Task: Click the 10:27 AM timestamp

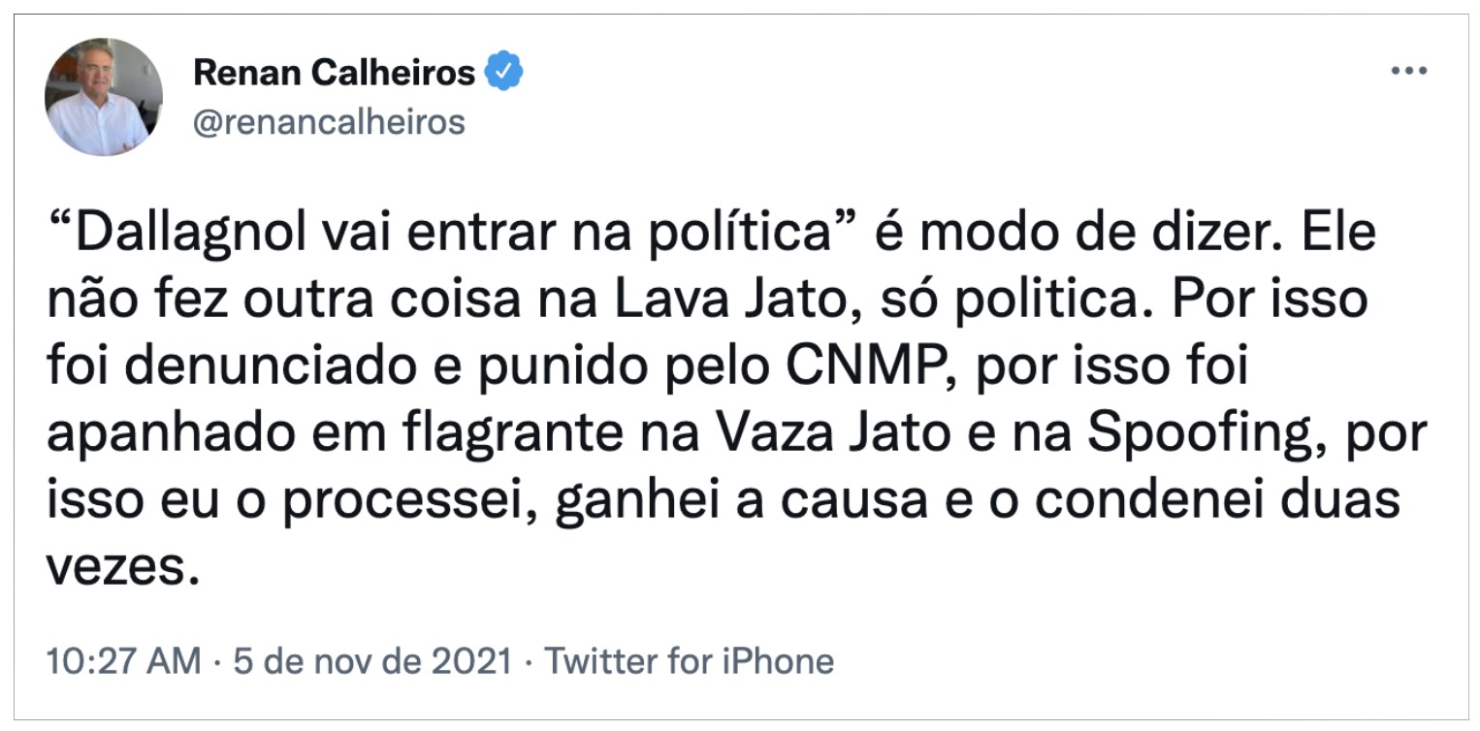Action: click(123, 661)
